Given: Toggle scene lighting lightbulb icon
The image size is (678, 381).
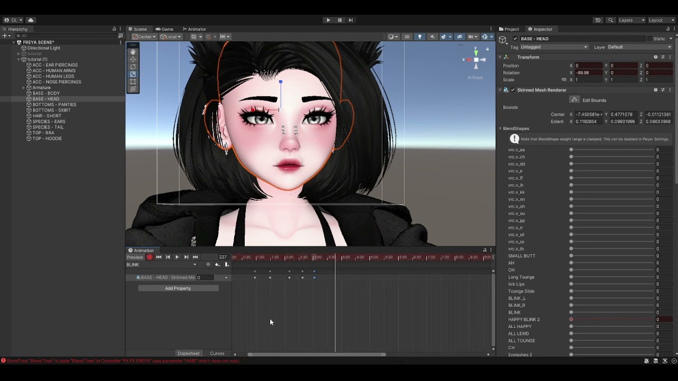Looking at the screenshot, I should [420, 37].
